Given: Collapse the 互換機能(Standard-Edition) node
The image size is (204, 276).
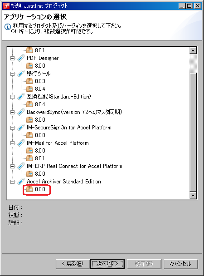Looking at the screenshot, I should 13,97.
